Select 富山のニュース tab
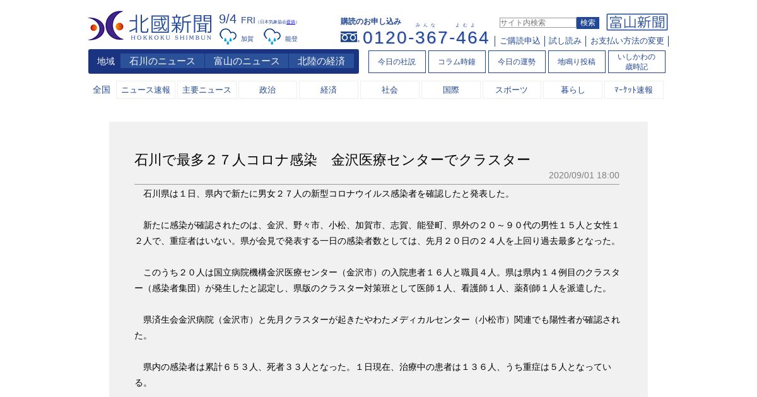 247,61
